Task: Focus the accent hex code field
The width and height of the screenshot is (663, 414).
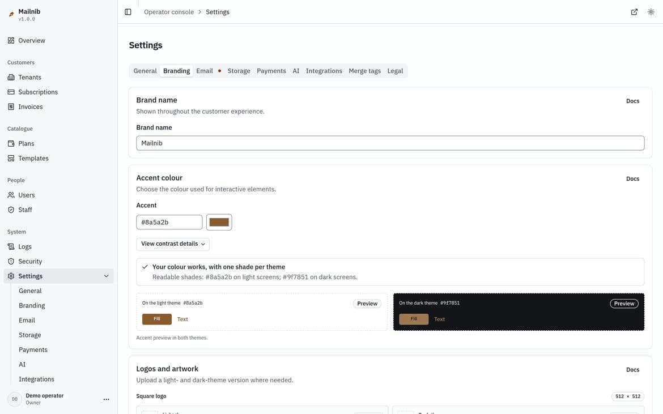Action: tap(169, 222)
